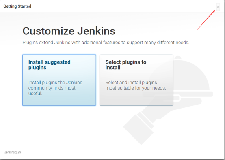
Task: Choose Install suggested plugins option
Action: pyautogui.click(x=59, y=80)
